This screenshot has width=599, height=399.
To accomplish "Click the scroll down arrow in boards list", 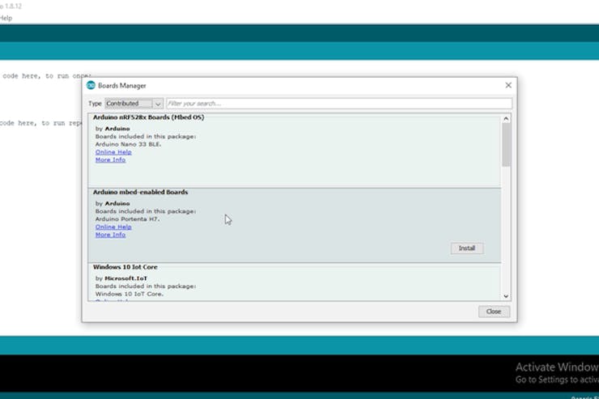I will [506, 296].
